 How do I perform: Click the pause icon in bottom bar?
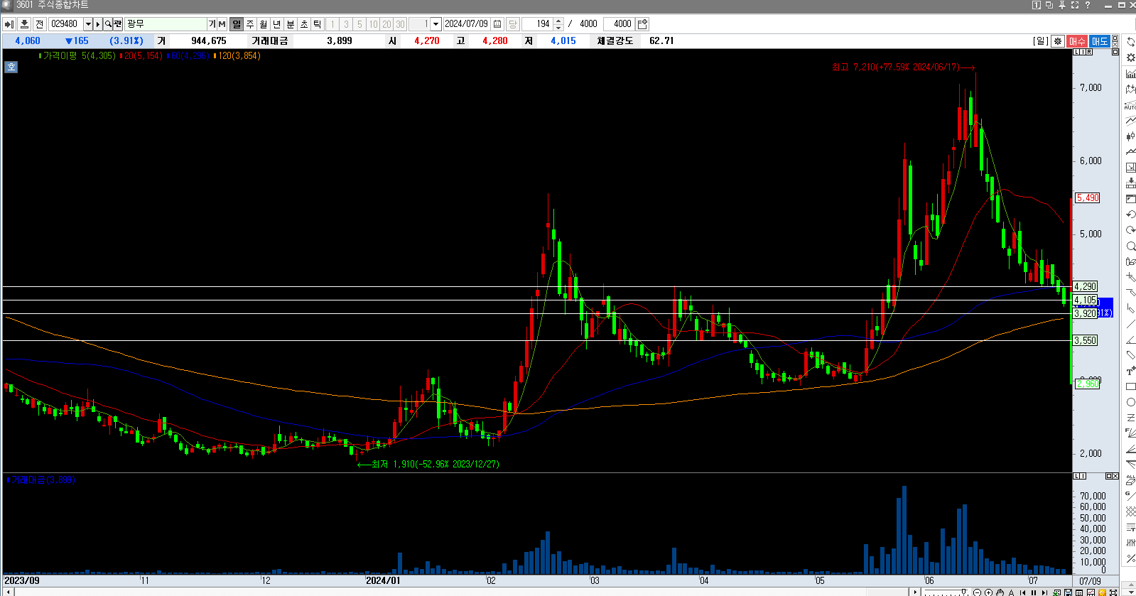(1034, 592)
